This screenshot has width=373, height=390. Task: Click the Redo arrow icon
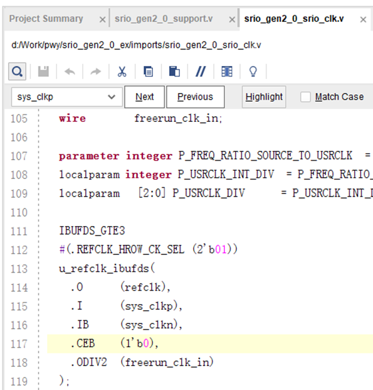tap(96, 72)
